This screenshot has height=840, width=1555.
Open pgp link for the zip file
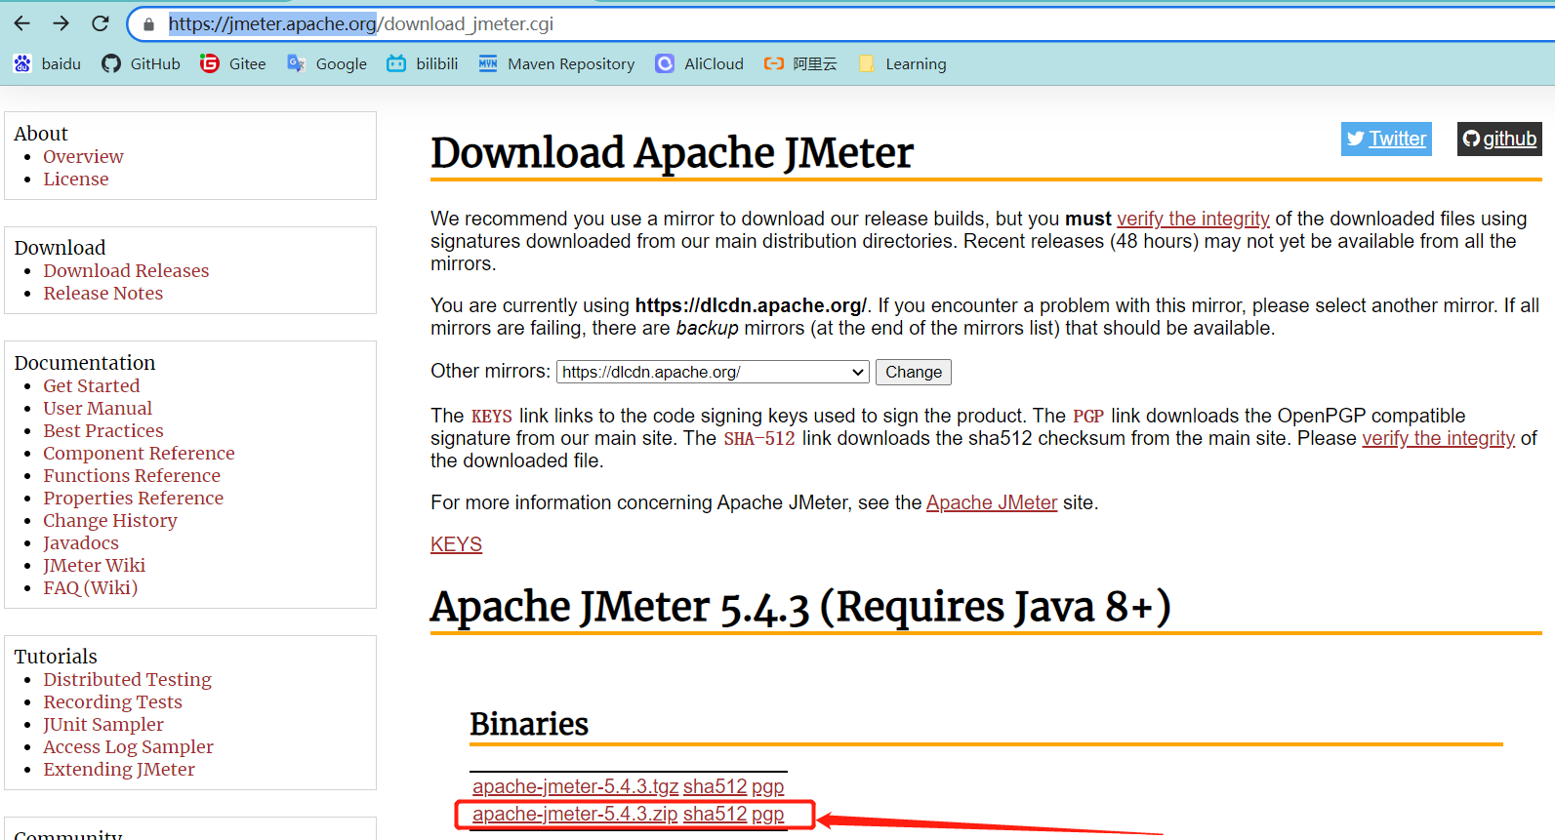(x=767, y=814)
